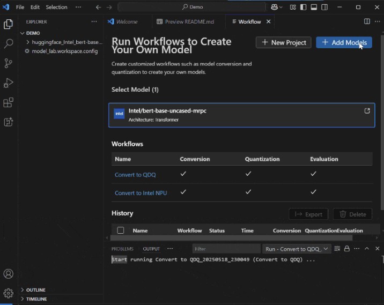Open AI Toolkit view in activity bar

tap(9, 122)
